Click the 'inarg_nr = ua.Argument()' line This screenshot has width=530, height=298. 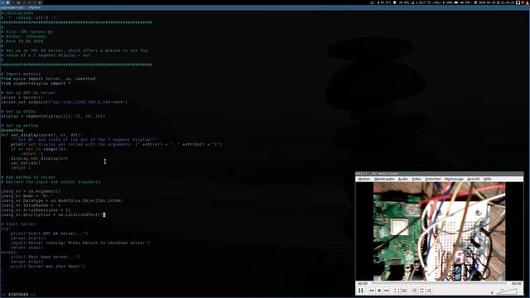[x=31, y=191]
